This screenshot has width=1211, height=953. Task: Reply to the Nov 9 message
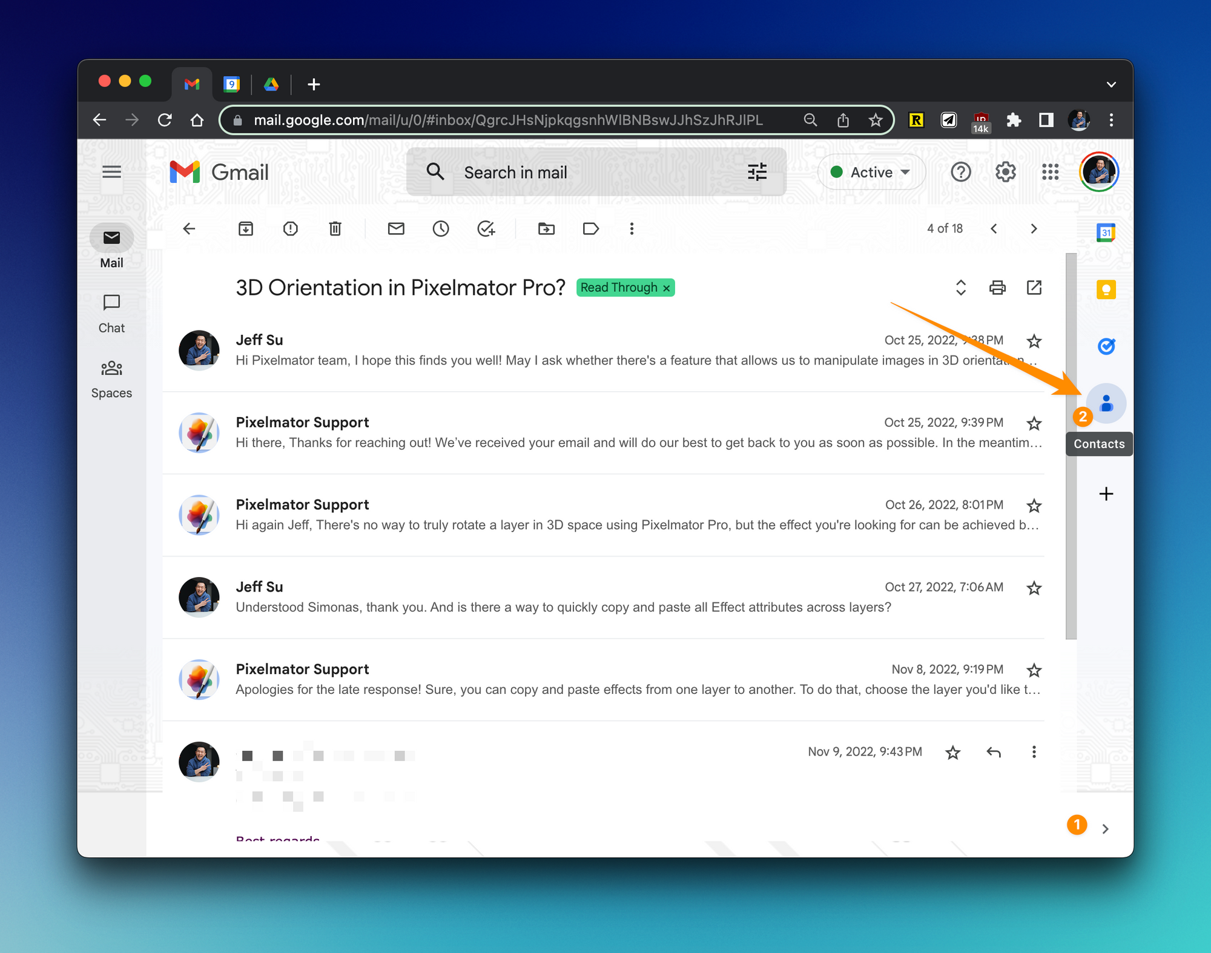click(x=994, y=752)
